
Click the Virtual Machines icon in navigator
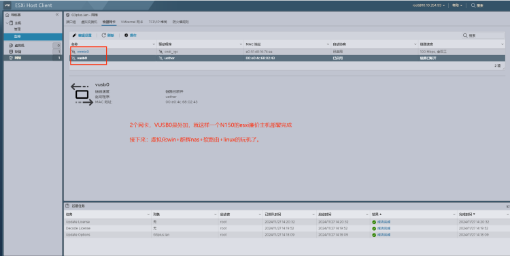click(x=11, y=45)
